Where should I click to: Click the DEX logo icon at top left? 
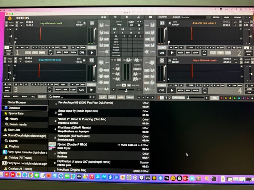10,18
